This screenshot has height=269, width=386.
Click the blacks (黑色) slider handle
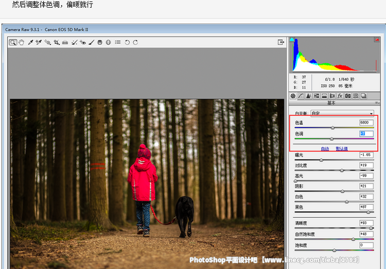pyautogui.click(x=369, y=212)
